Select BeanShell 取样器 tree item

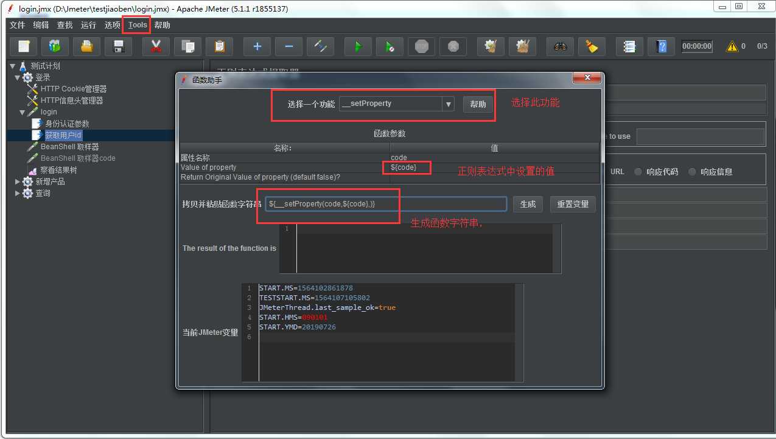click(x=69, y=147)
